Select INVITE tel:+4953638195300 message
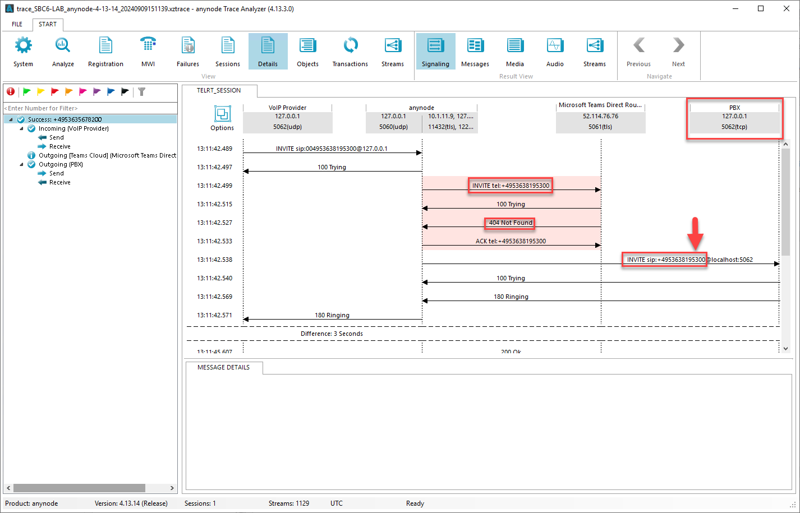Viewport: 800px width, 513px height. (x=511, y=186)
